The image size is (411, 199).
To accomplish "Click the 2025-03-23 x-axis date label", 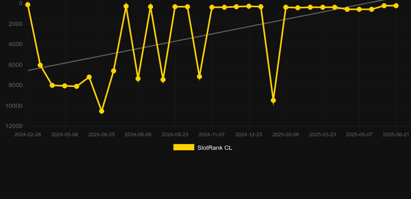I will 323,135.
